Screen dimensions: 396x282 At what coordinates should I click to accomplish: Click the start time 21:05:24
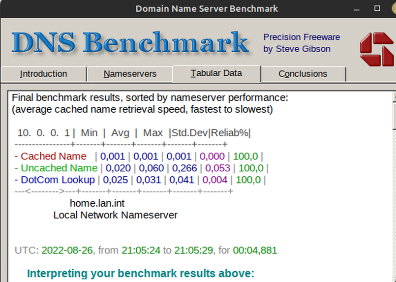coord(141,251)
